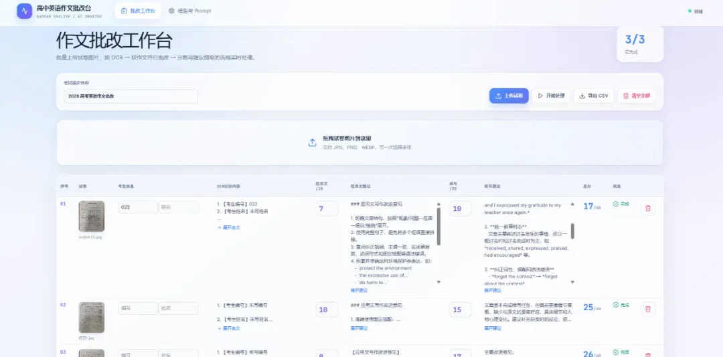Screen dimensions: 723x357
Task: Click the drag-and-drop upload area
Action: pos(359,143)
